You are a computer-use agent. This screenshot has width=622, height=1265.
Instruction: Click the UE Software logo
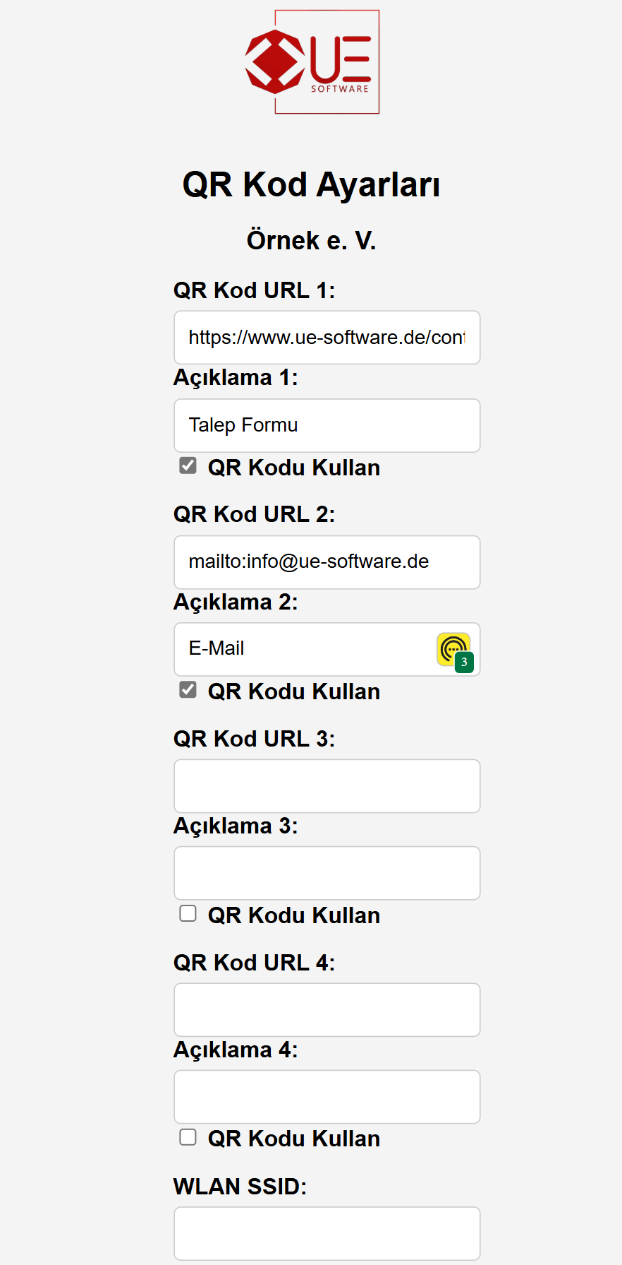(x=312, y=61)
